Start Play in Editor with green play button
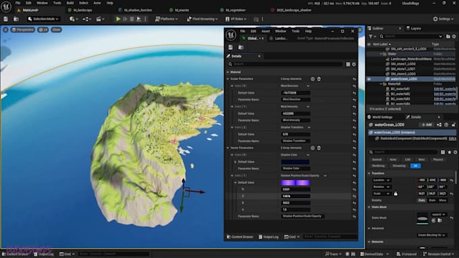The image size is (459, 258). (x=118, y=19)
